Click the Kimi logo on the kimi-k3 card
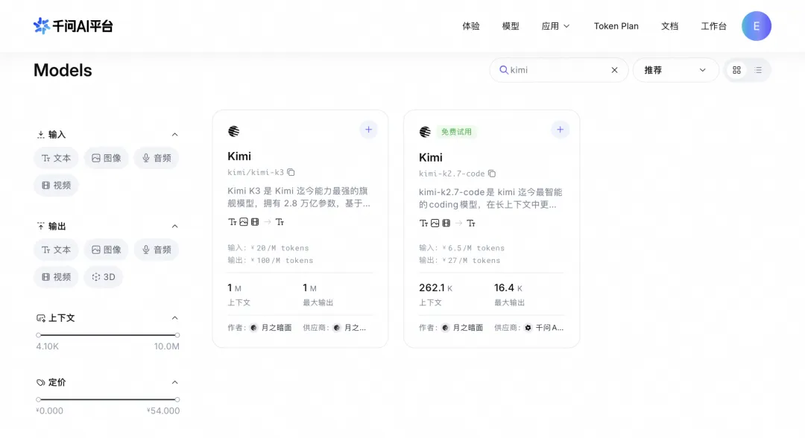 pyautogui.click(x=233, y=131)
